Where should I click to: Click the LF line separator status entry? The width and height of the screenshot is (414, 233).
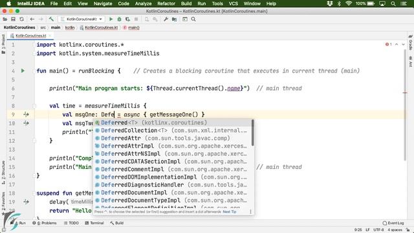(x=367, y=230)
